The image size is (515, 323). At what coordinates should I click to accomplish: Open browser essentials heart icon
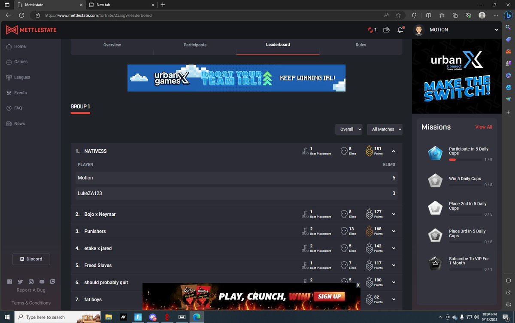[469, 15]
